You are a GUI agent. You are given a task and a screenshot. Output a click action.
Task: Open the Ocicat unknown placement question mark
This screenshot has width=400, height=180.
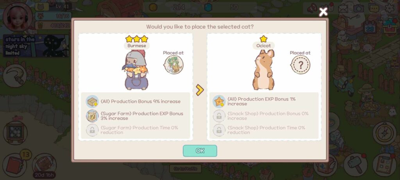click(x=300, y=65)
